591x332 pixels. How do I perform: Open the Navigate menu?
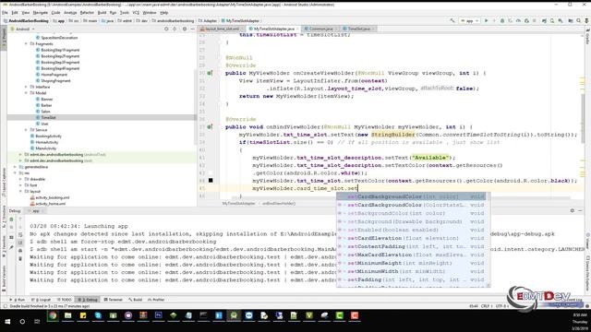[41, 13]
